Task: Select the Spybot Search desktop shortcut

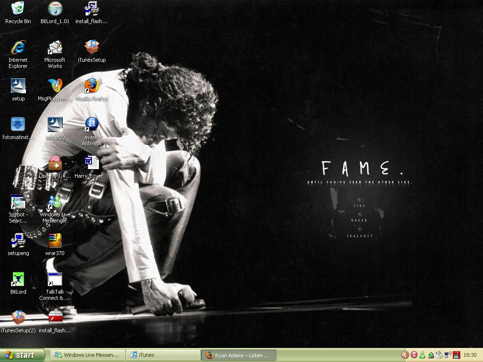Action: click(x=18, y=203)
